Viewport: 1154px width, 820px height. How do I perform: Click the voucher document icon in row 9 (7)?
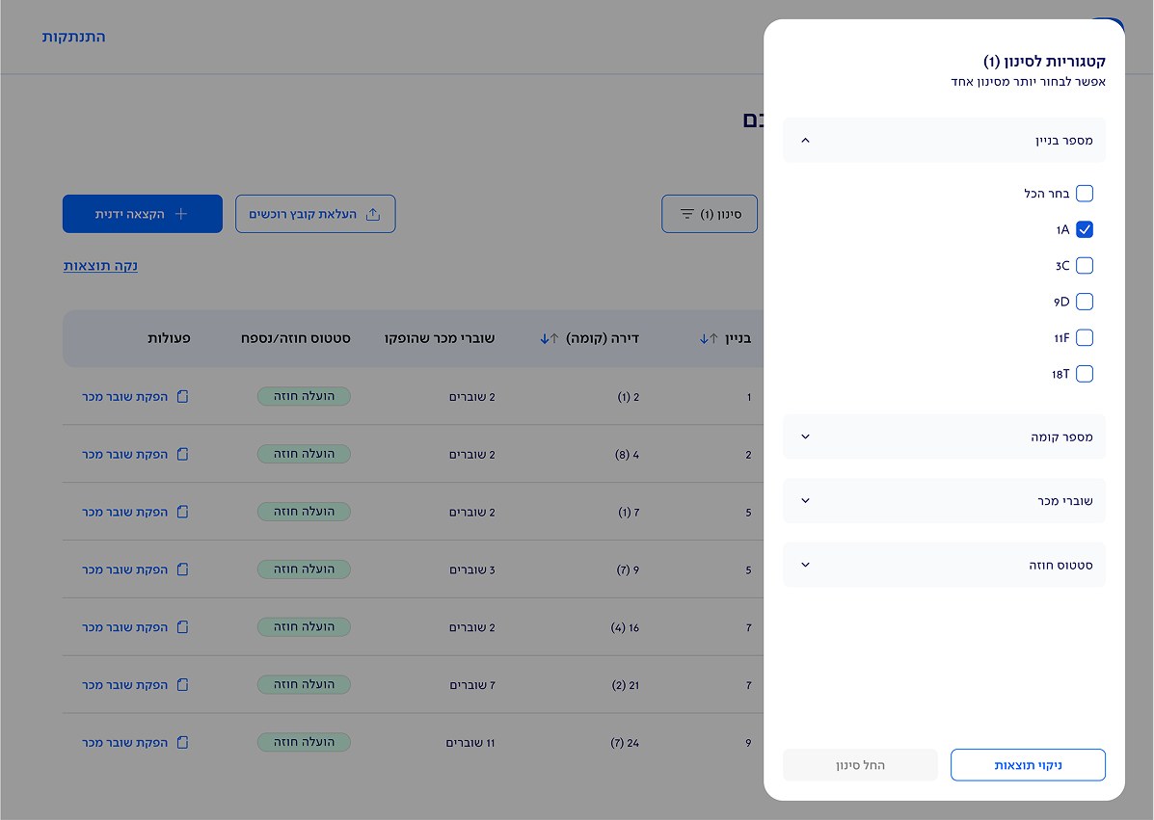coord(183,569)
